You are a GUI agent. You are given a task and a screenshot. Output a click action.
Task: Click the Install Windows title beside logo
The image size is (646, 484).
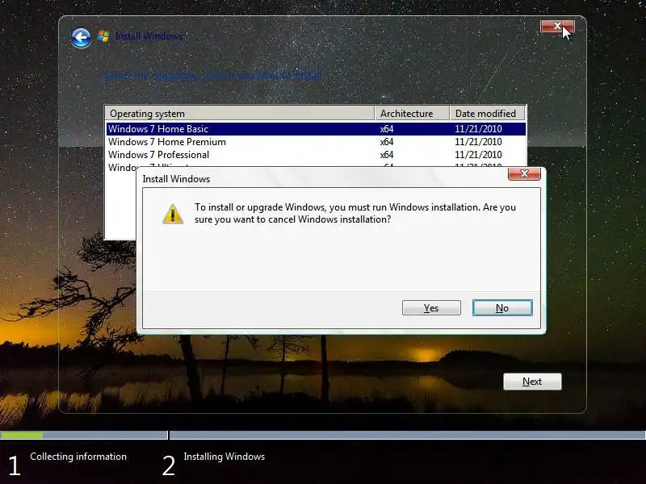149,36
